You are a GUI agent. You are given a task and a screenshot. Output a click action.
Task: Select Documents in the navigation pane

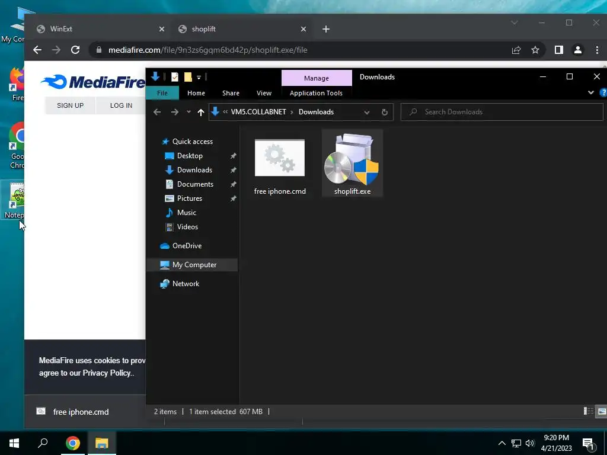tap(195, 184)
